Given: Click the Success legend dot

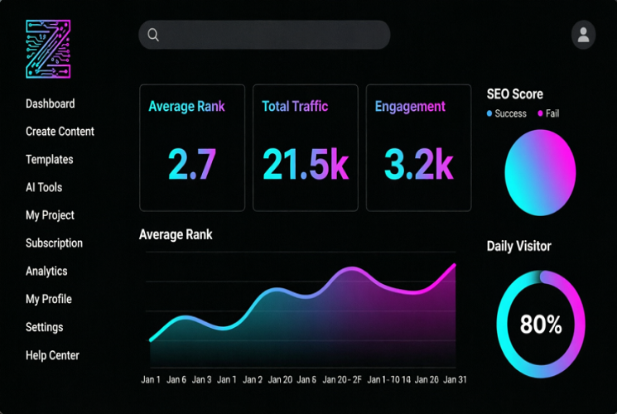Looking at the screenshot, I should (489, 113).
